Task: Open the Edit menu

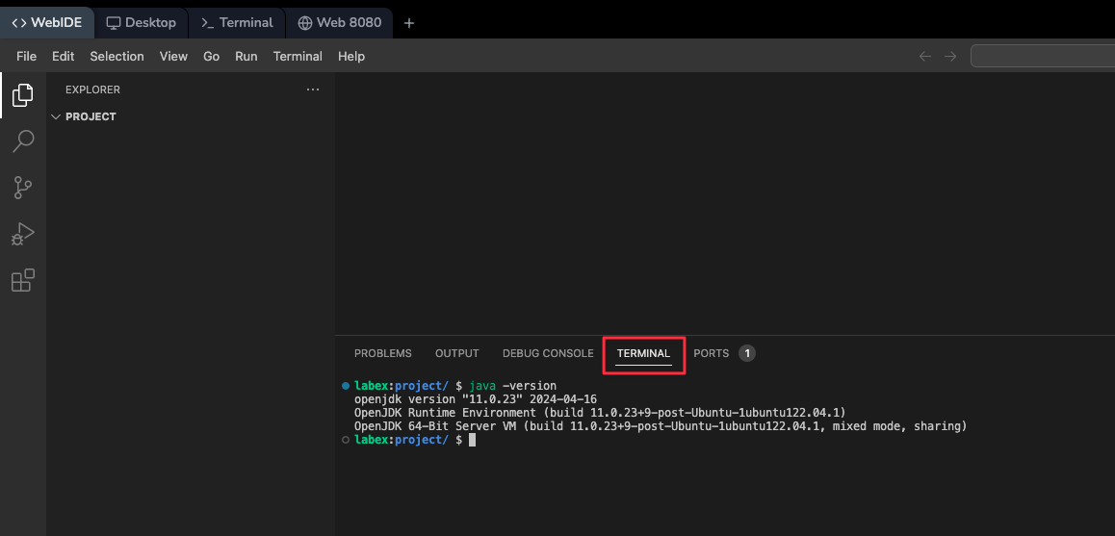Action: pyautogui.click(x=64, y=56)
